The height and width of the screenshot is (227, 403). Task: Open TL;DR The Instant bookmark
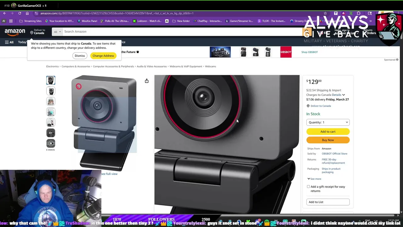point(272,21)
